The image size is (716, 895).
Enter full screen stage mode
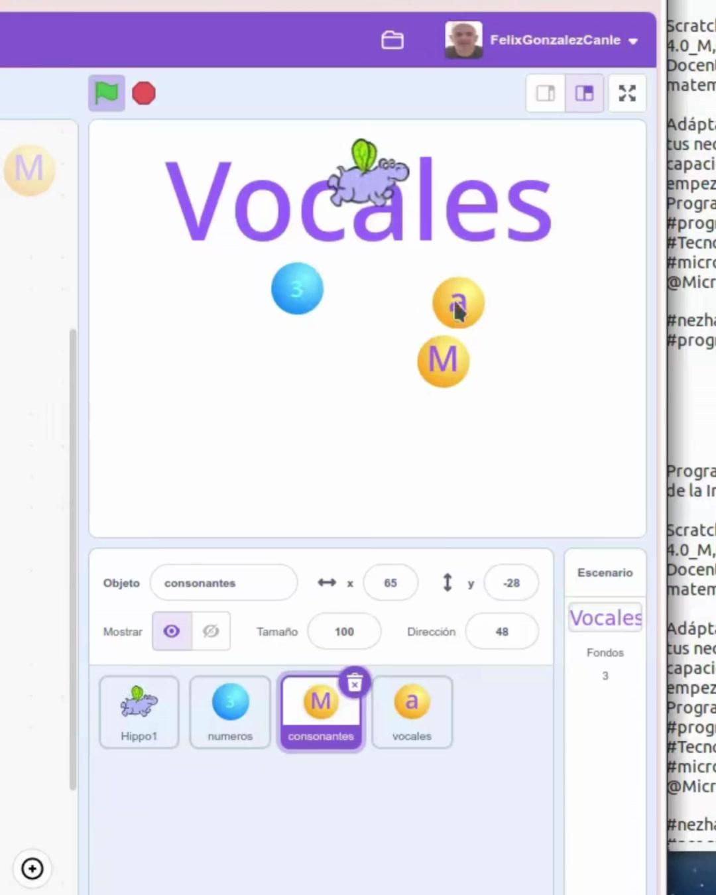pyautogui.click(x=627, y=93)
